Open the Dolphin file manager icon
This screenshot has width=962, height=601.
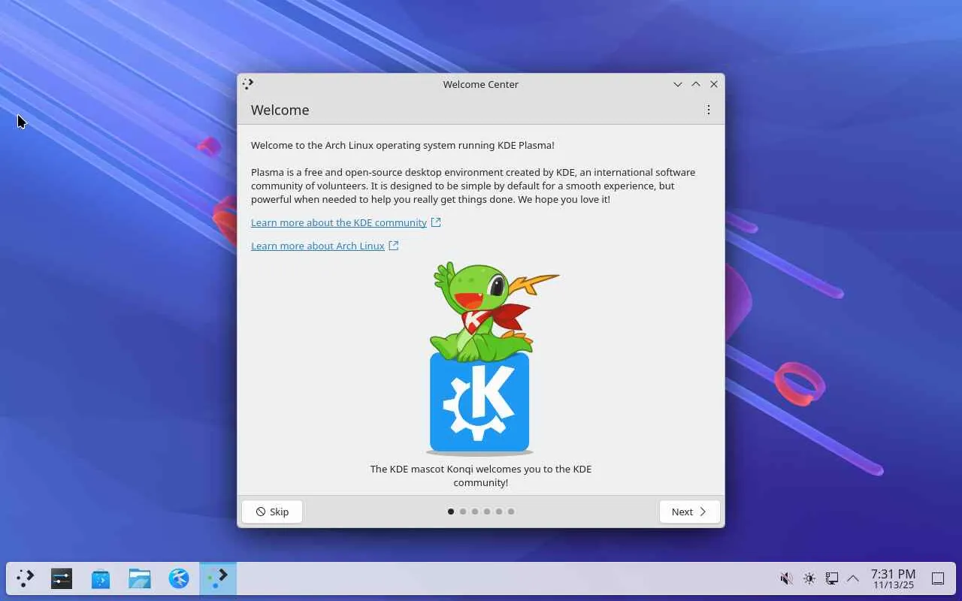click(x=140, y=578)
